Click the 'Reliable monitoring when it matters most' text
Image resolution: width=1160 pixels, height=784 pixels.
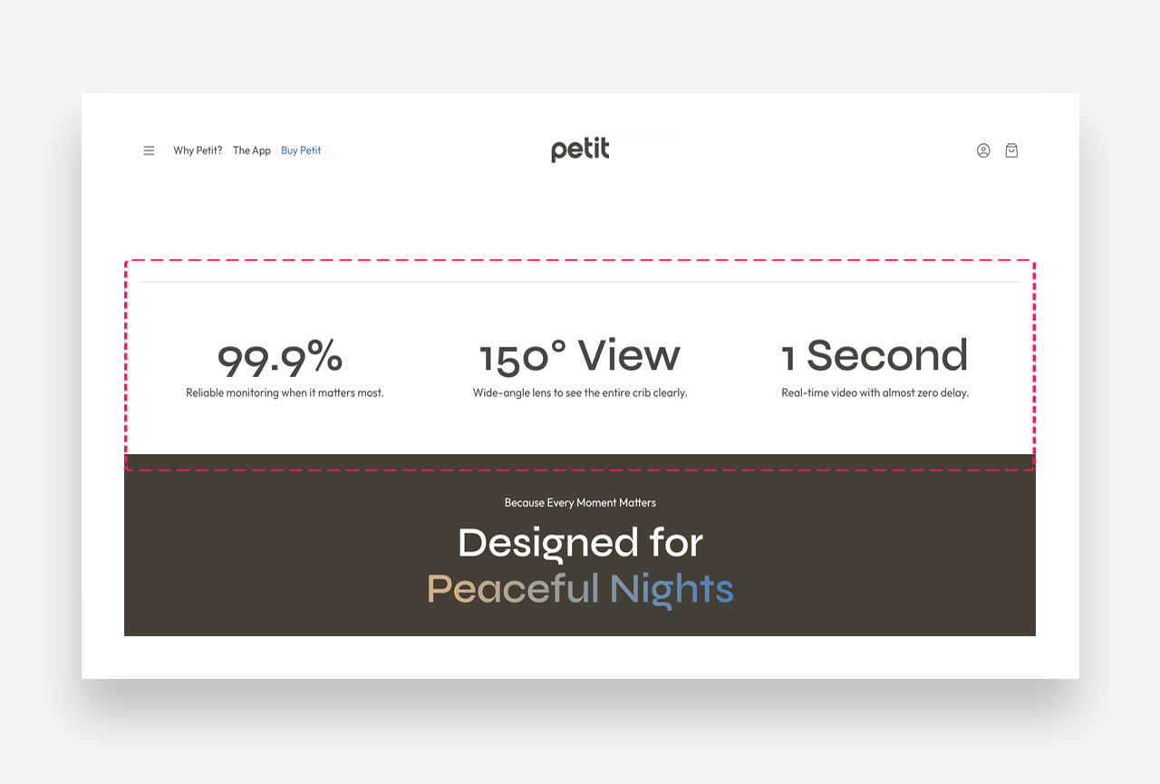pyautogui.click(x=285, y=393)
